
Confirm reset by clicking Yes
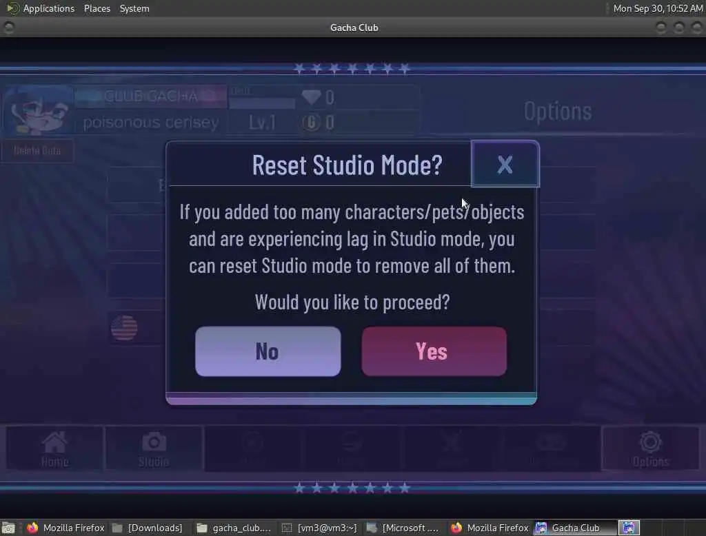[434, 351]
